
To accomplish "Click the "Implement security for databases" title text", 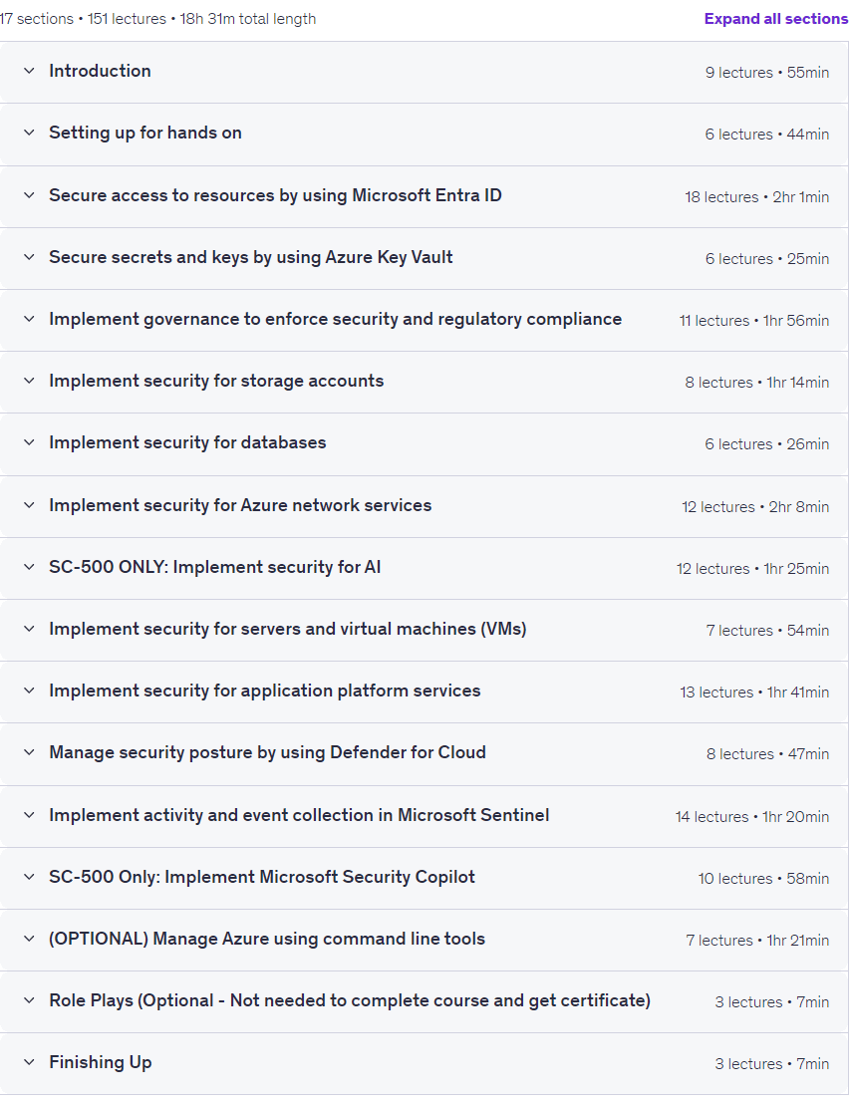I will 187,443.
